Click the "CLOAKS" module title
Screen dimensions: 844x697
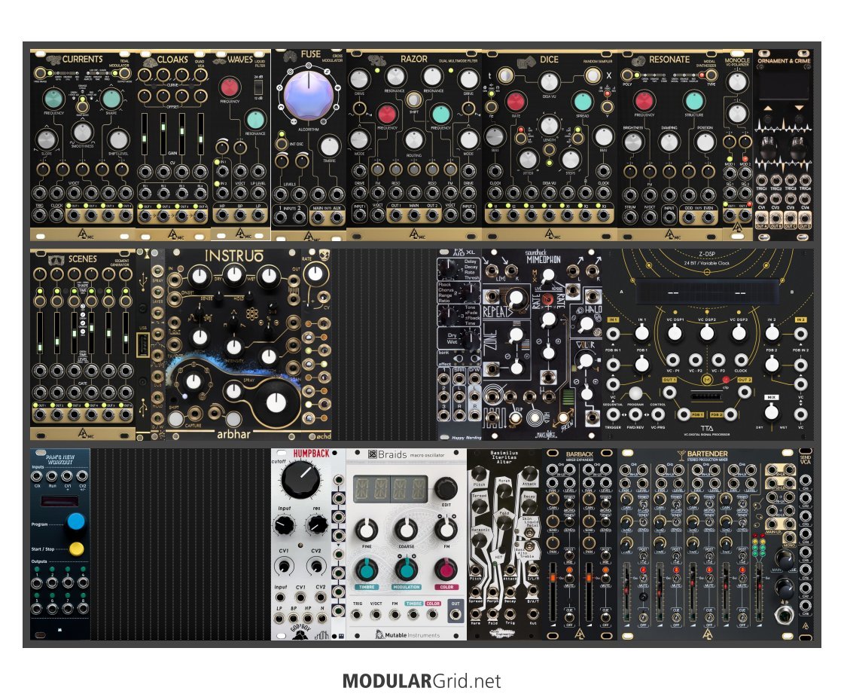click(x=172, y=60)
